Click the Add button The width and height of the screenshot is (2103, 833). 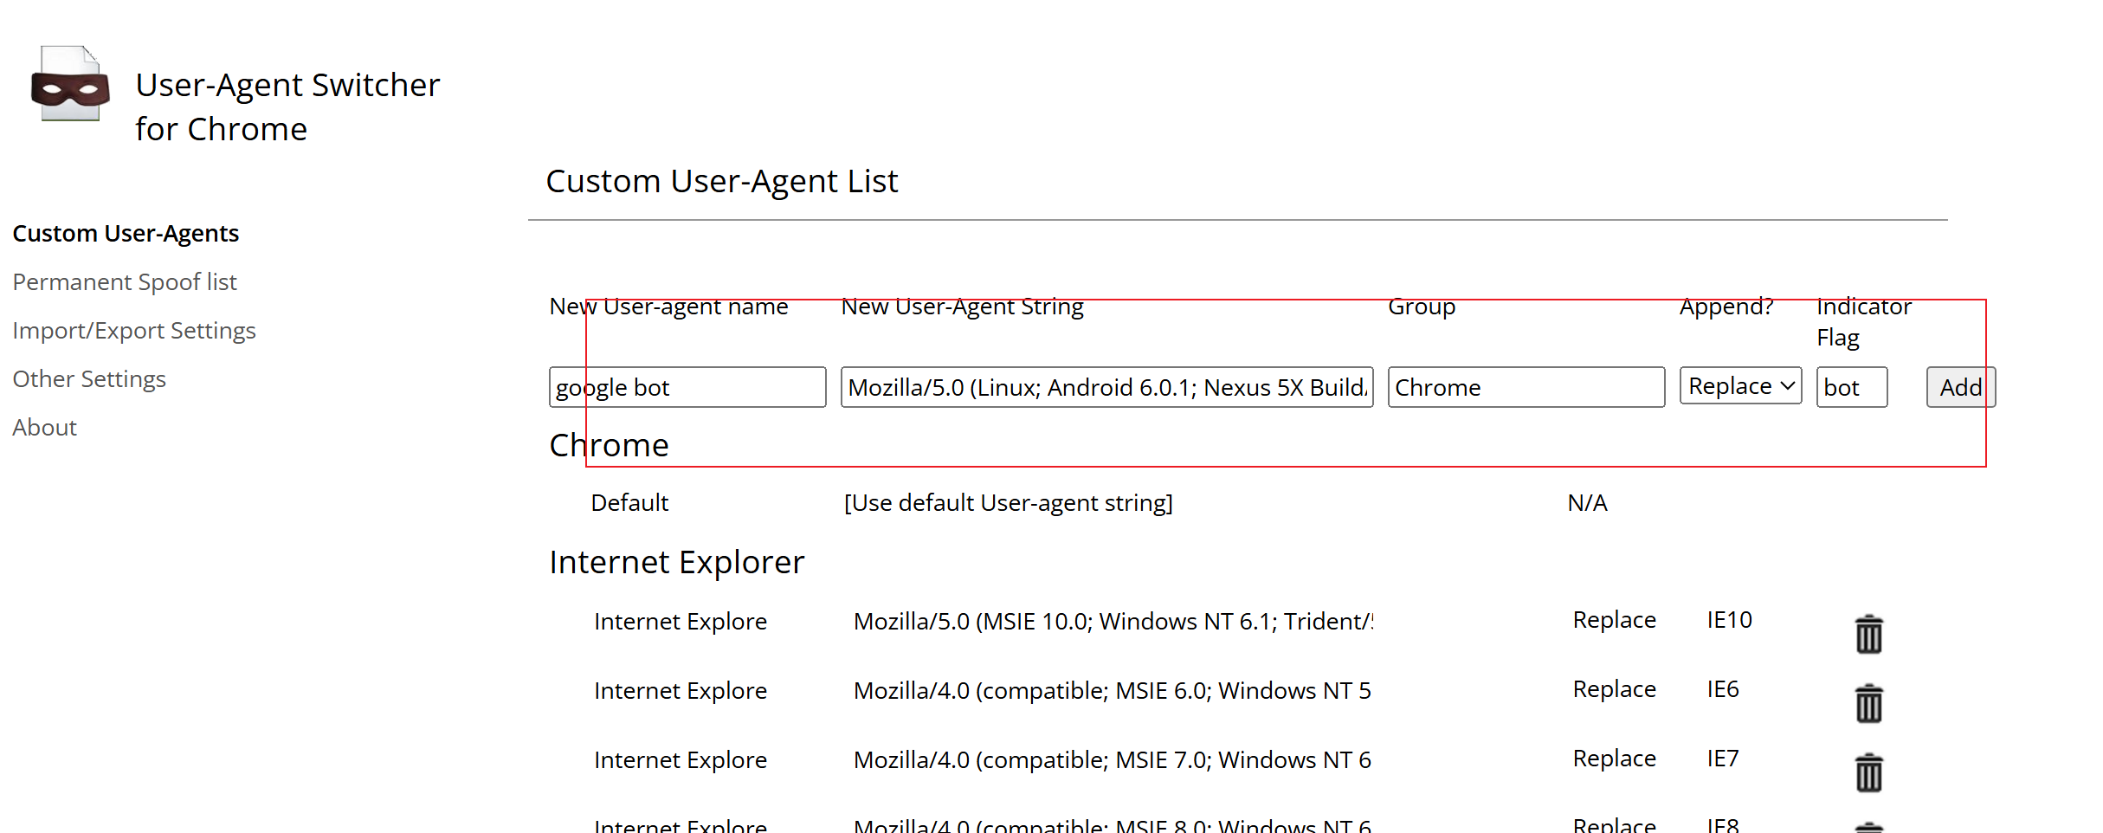point(1961,387)
